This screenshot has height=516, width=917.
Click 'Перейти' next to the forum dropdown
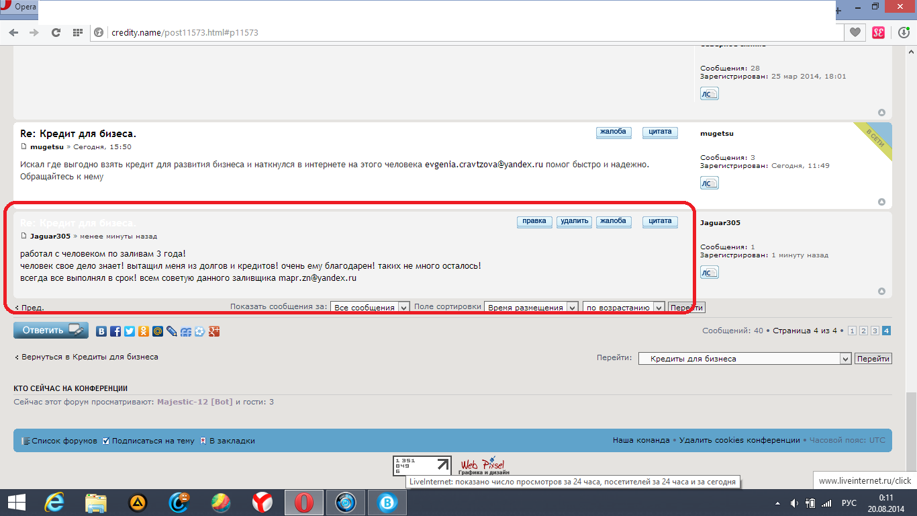click(x=873, y=359)
